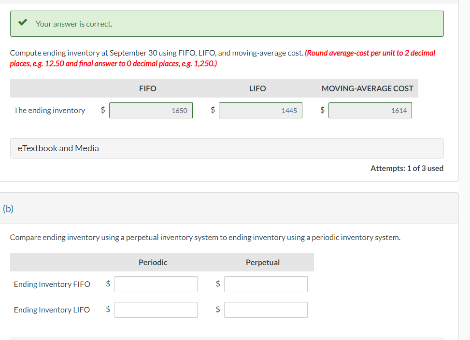Click the Periodic column header

153,262
